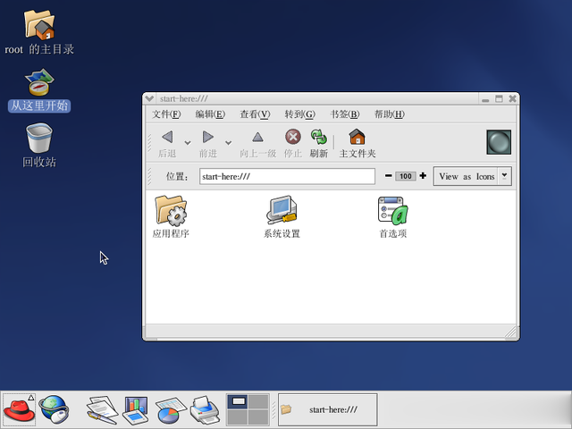Screen dimensions: 572x429
Task: Open the printer manager panel icon
Action: coord(205,409)
